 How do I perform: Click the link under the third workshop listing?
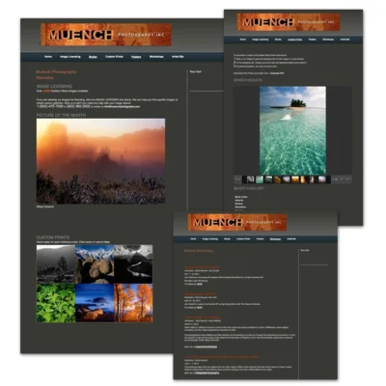click(x=207, y=347)
